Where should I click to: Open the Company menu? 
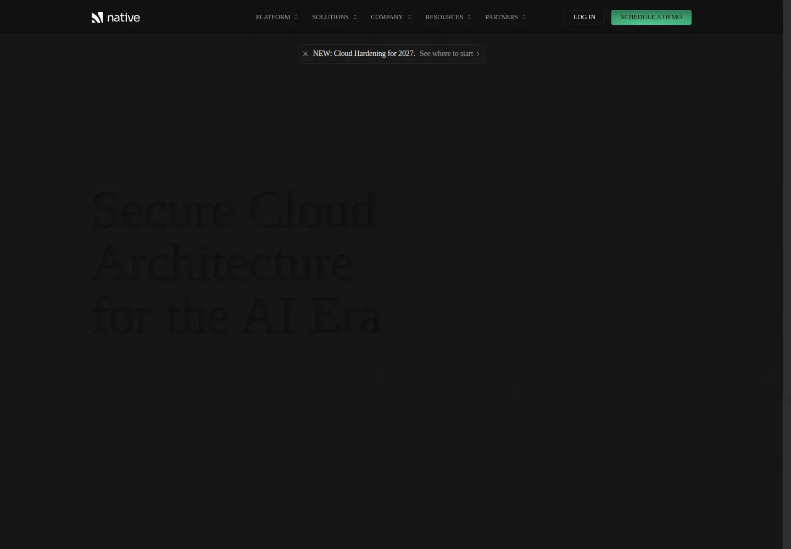[x=391, y=17]
